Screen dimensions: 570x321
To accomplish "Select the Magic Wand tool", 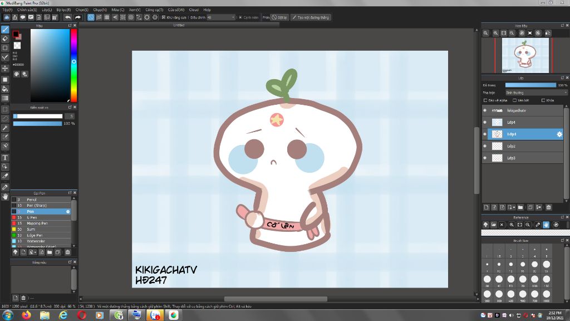I will point(5,128).
